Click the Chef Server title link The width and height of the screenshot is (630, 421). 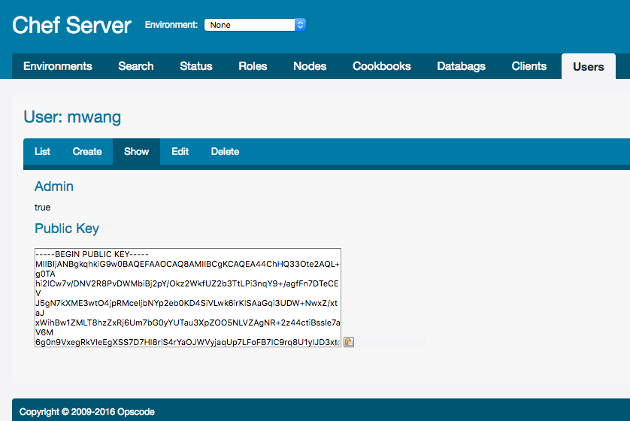[x=71, y=26]
